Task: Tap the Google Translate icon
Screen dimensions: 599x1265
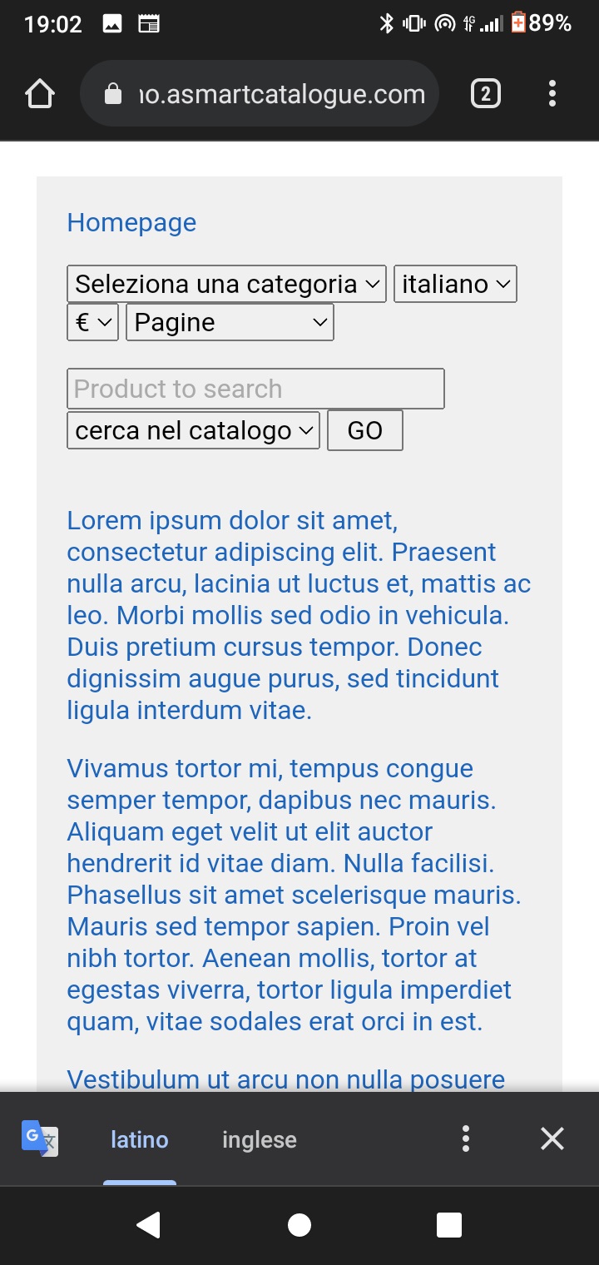Action: click(x=40, y=1138)
